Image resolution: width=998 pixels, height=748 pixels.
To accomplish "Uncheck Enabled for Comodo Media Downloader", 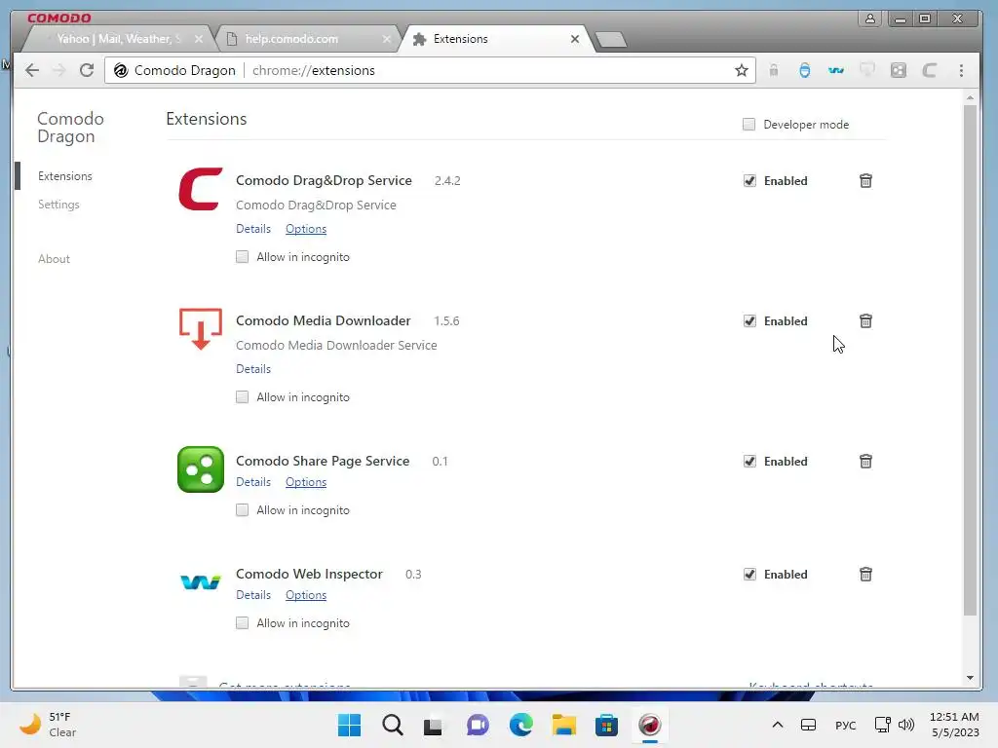I will click(749, 320).
